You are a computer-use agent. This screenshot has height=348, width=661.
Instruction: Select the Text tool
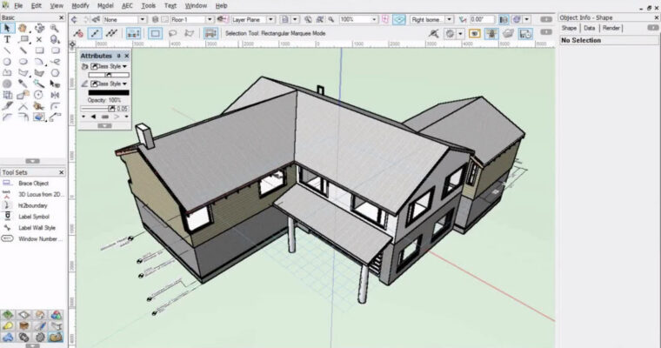click(7, 39)
